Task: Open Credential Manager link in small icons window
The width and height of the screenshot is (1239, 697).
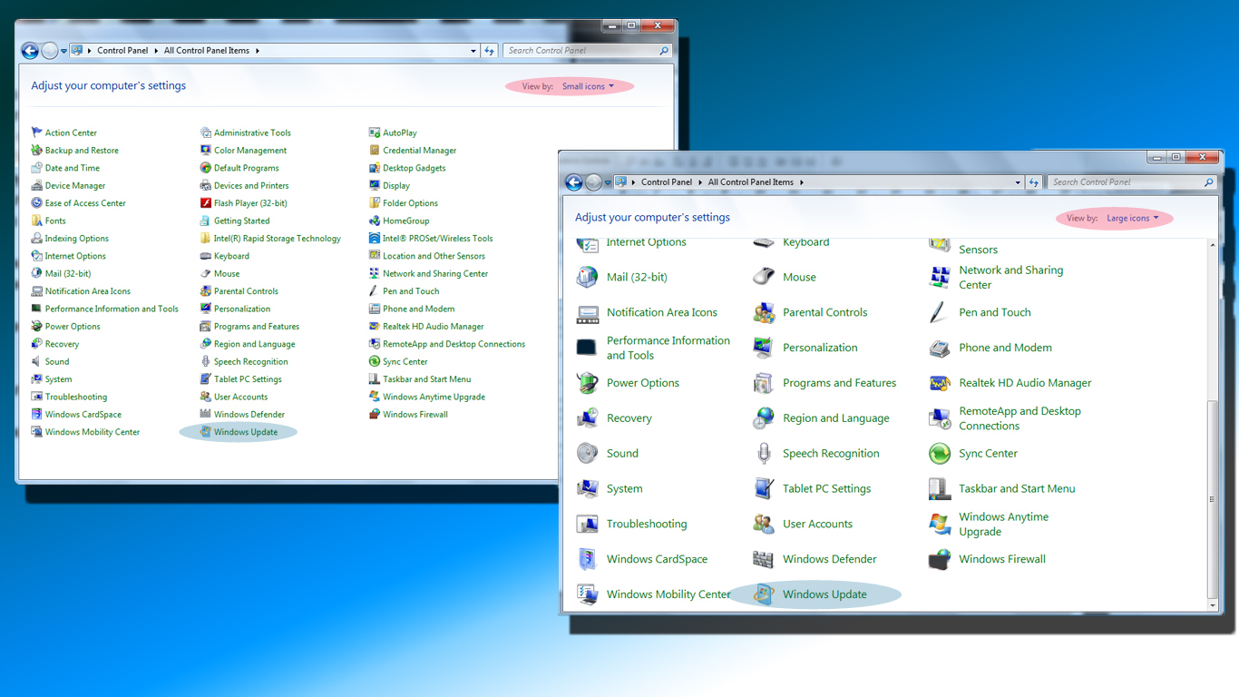Action: [420, 151]
